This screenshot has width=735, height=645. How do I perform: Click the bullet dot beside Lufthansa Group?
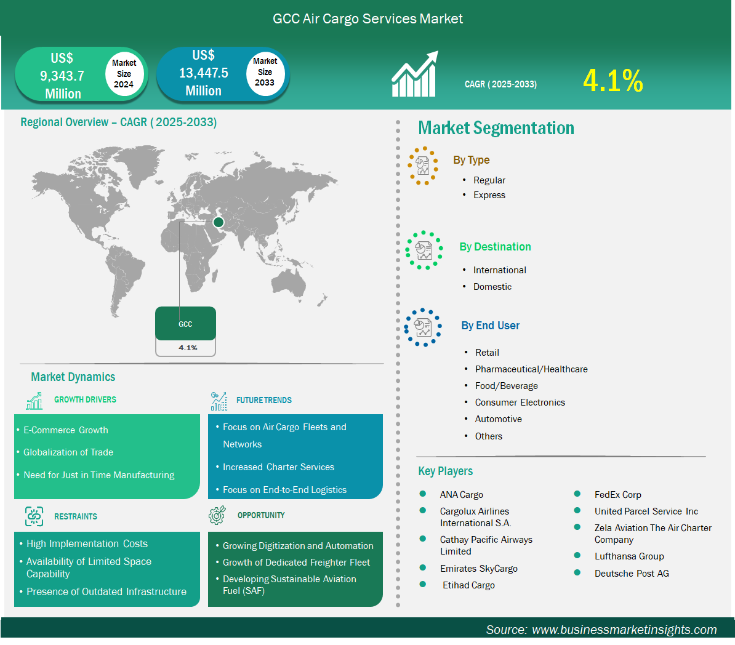point(577,556)
